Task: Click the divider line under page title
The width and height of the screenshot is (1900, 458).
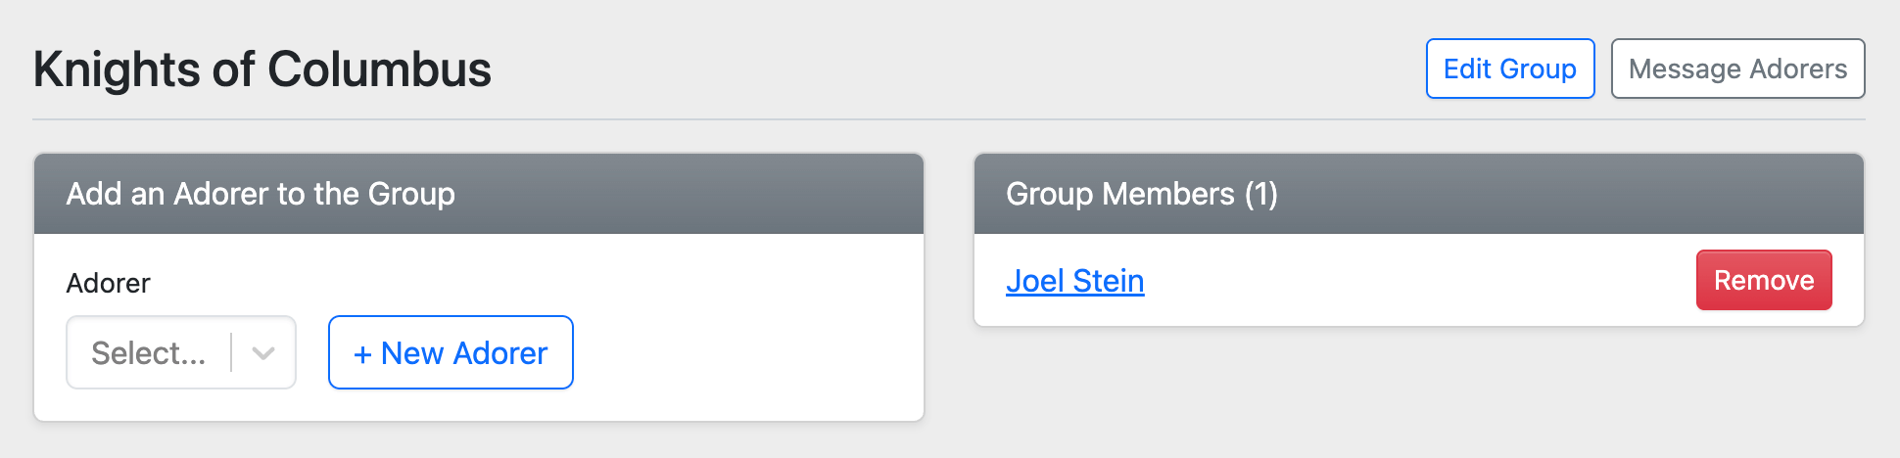Action: click(x=948, y=119)
